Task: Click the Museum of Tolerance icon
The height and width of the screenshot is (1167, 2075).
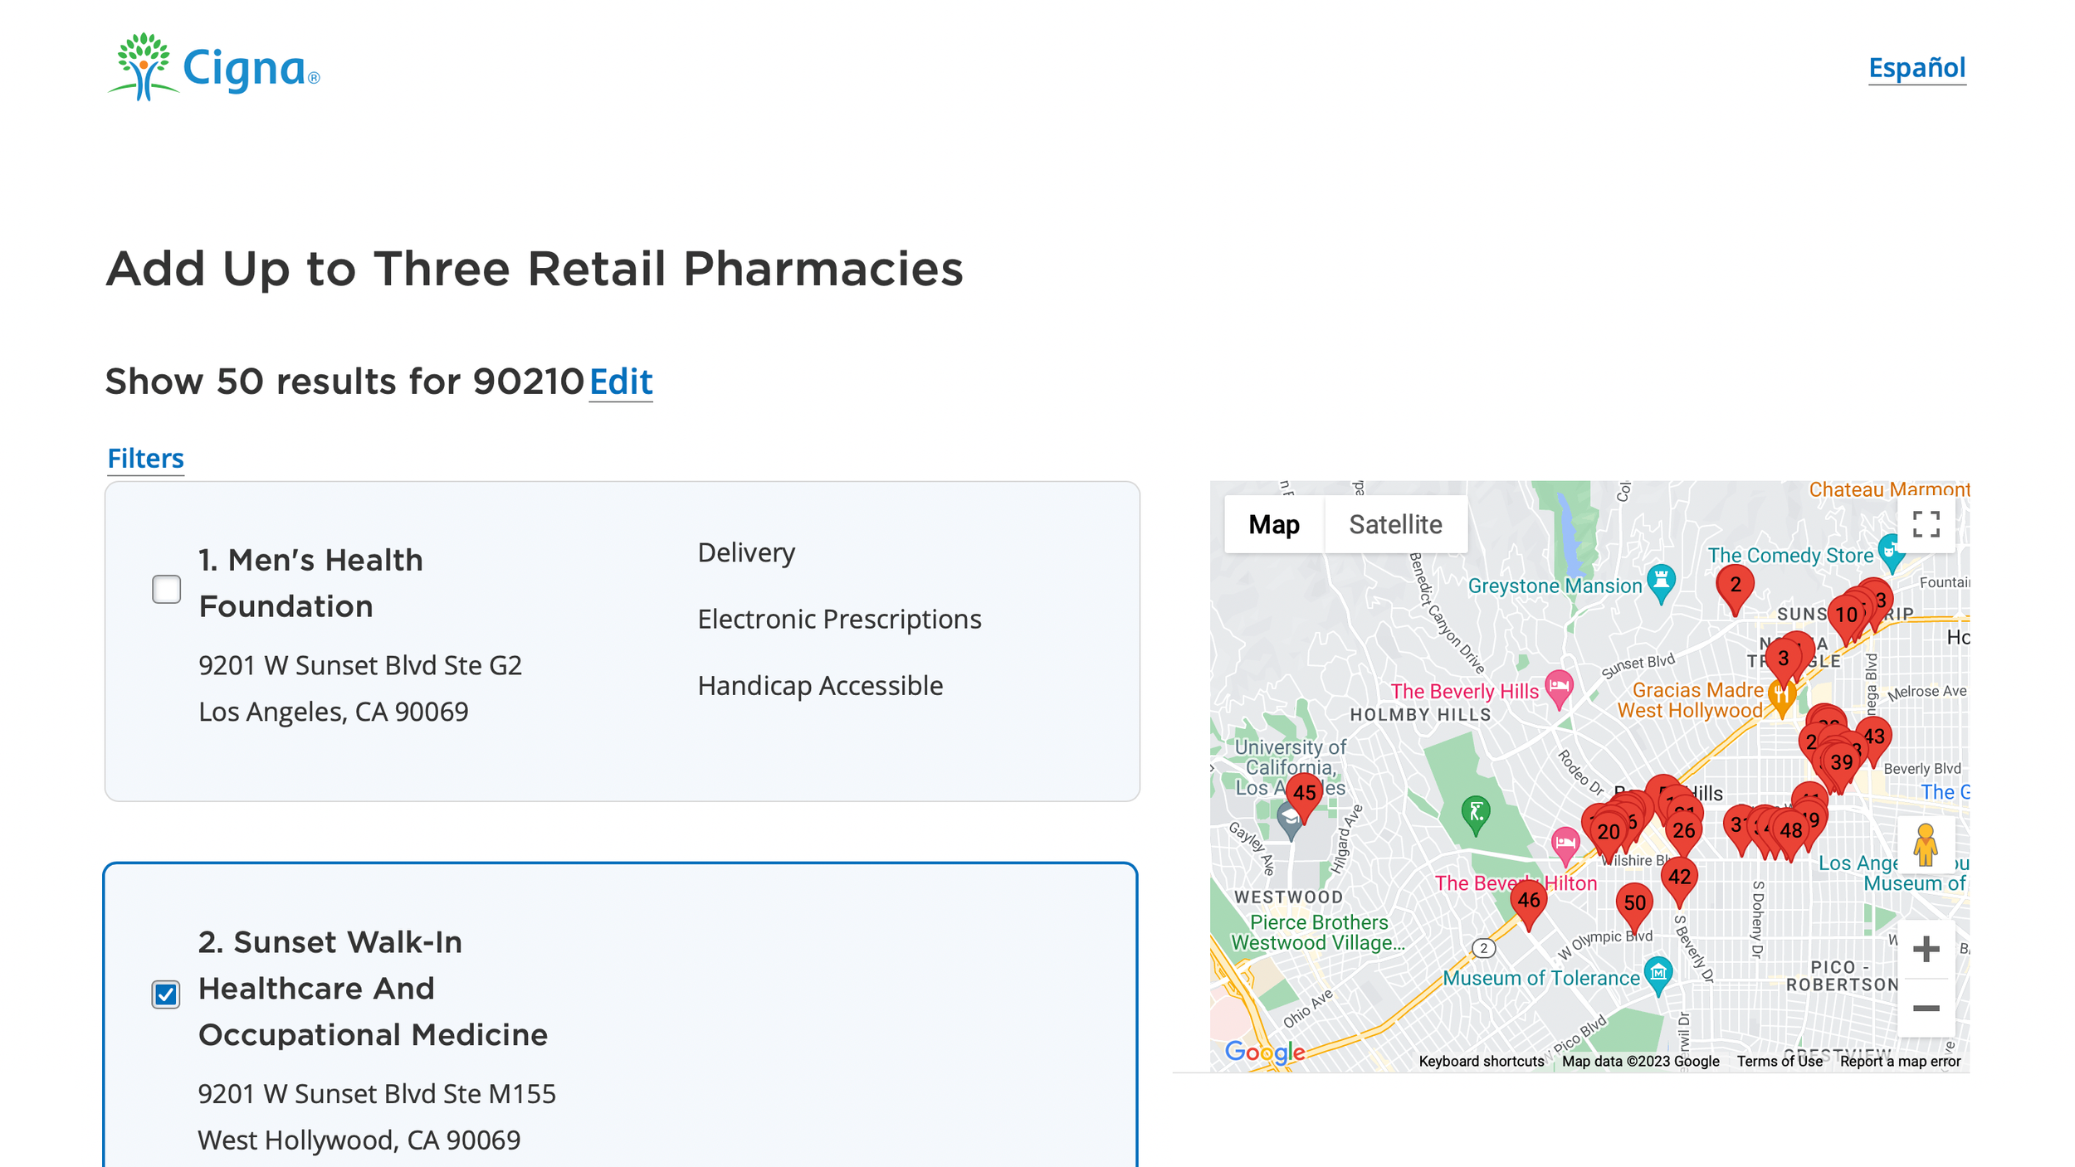Action: (x=1658, y=975)
